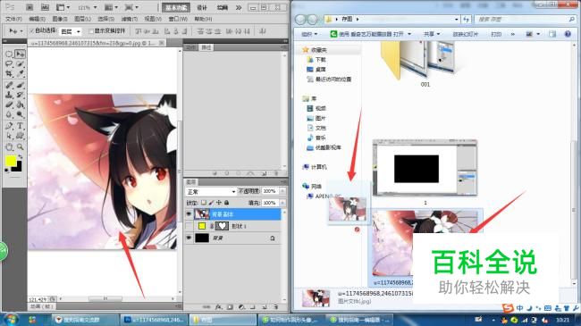Open 组织 dropdown in Explorer toolbar
The width and height of the screenshot is (581, 326).
click(x=309, y=34)
